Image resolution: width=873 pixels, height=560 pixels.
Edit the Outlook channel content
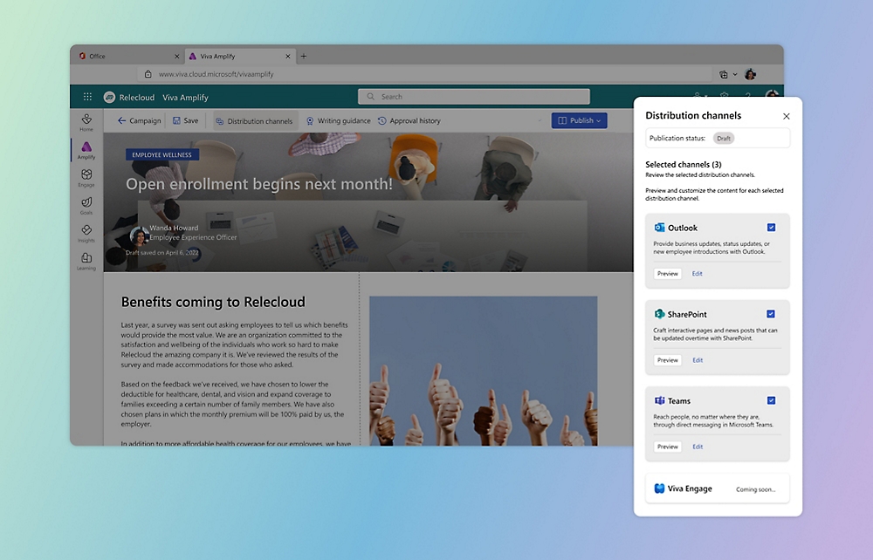pos(697,274)
